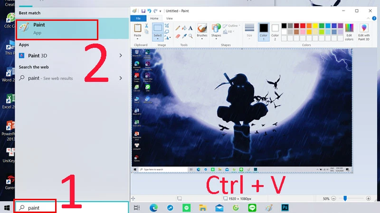Switch to the View ribbon tab
The image size is (380, 213).
point(169,18)
